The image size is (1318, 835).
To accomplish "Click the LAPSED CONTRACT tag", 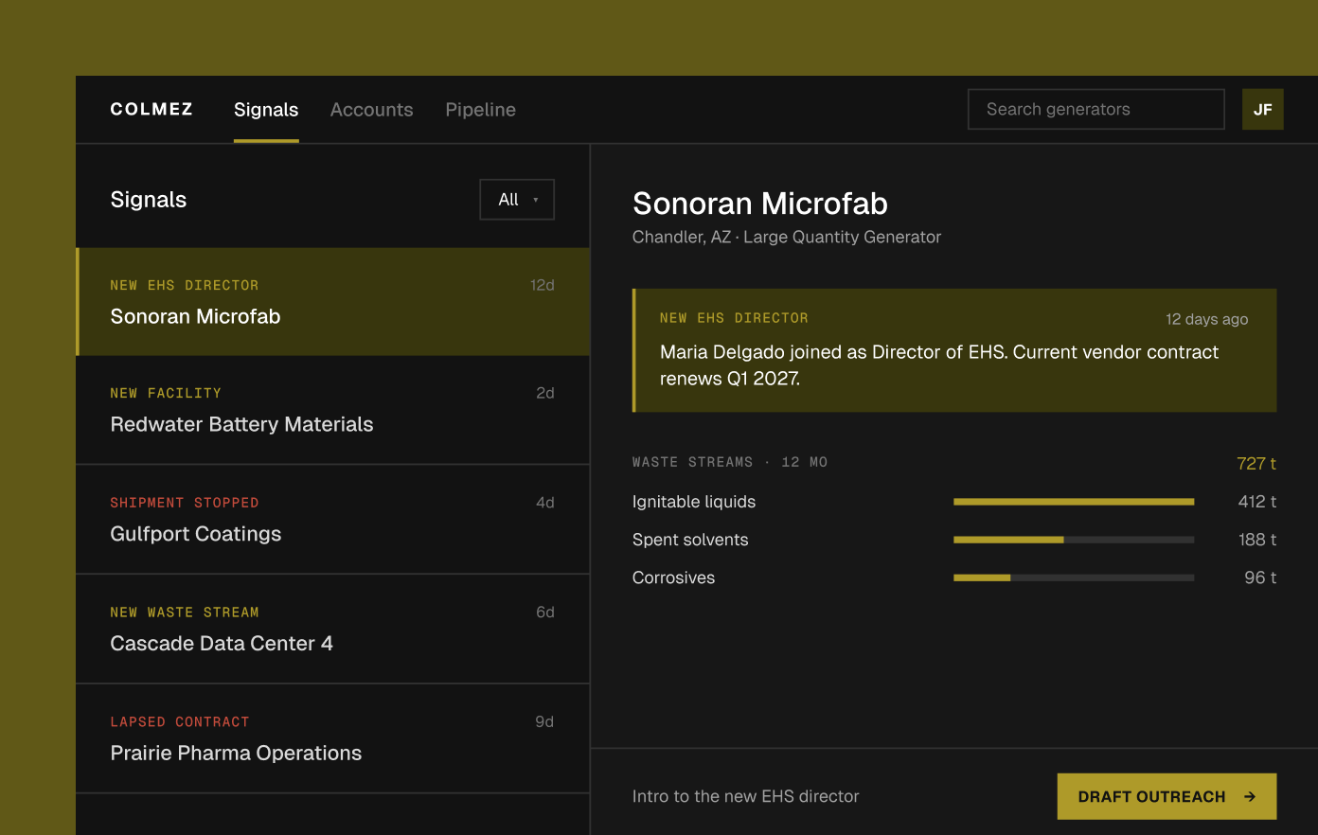I will click(x=180, y=722).
